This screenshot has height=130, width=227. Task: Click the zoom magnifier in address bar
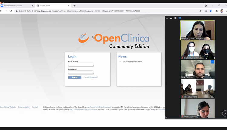[x=206, y=11]
